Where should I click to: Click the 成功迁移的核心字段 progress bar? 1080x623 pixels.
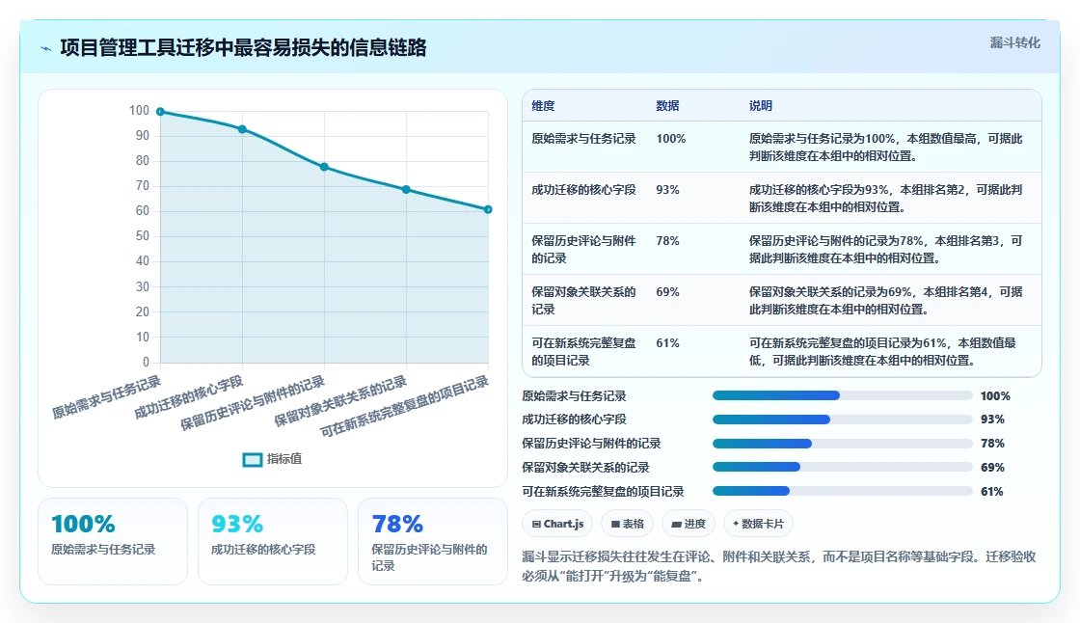click(x=843, y=420)
